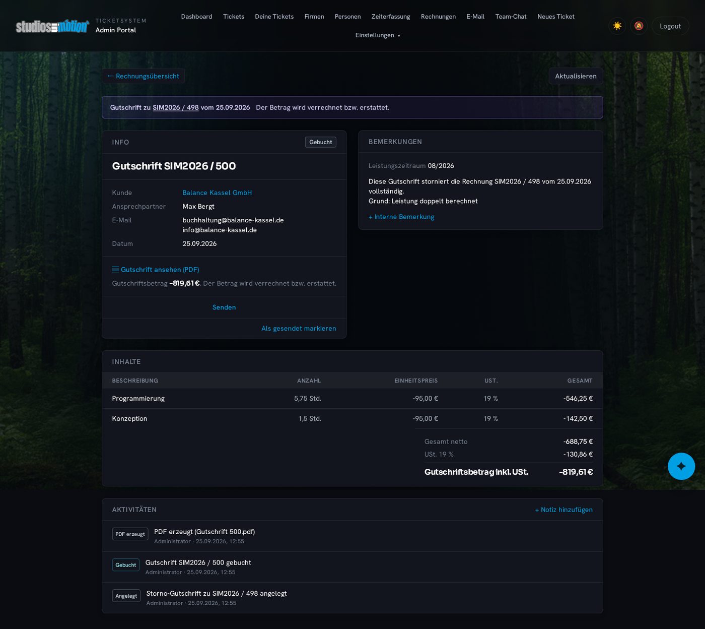Click the contact name Max Bergt
This screenshot has height=629, width=705.
[198, 207]
